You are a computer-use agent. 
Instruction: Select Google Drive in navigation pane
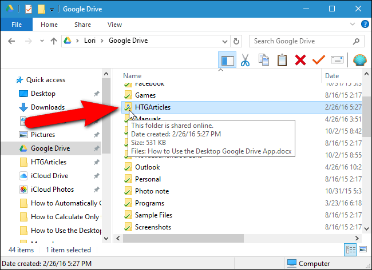50,148
